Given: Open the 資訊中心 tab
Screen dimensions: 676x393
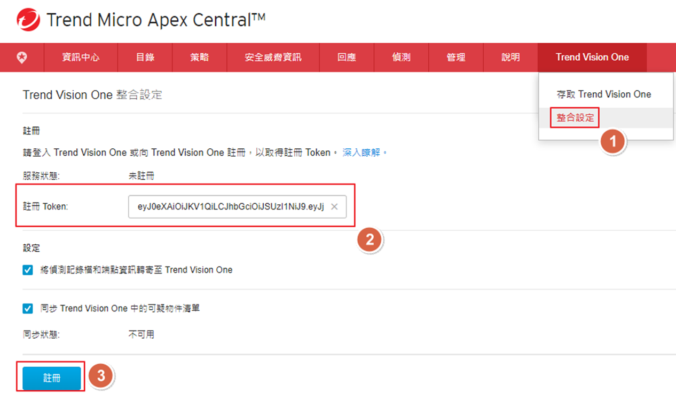Looking at the screenshot, I should tap(81, 58).
